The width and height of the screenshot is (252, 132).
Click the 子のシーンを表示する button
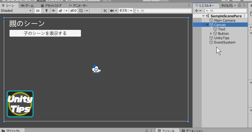pyautogui.click(x=45, y=33)
